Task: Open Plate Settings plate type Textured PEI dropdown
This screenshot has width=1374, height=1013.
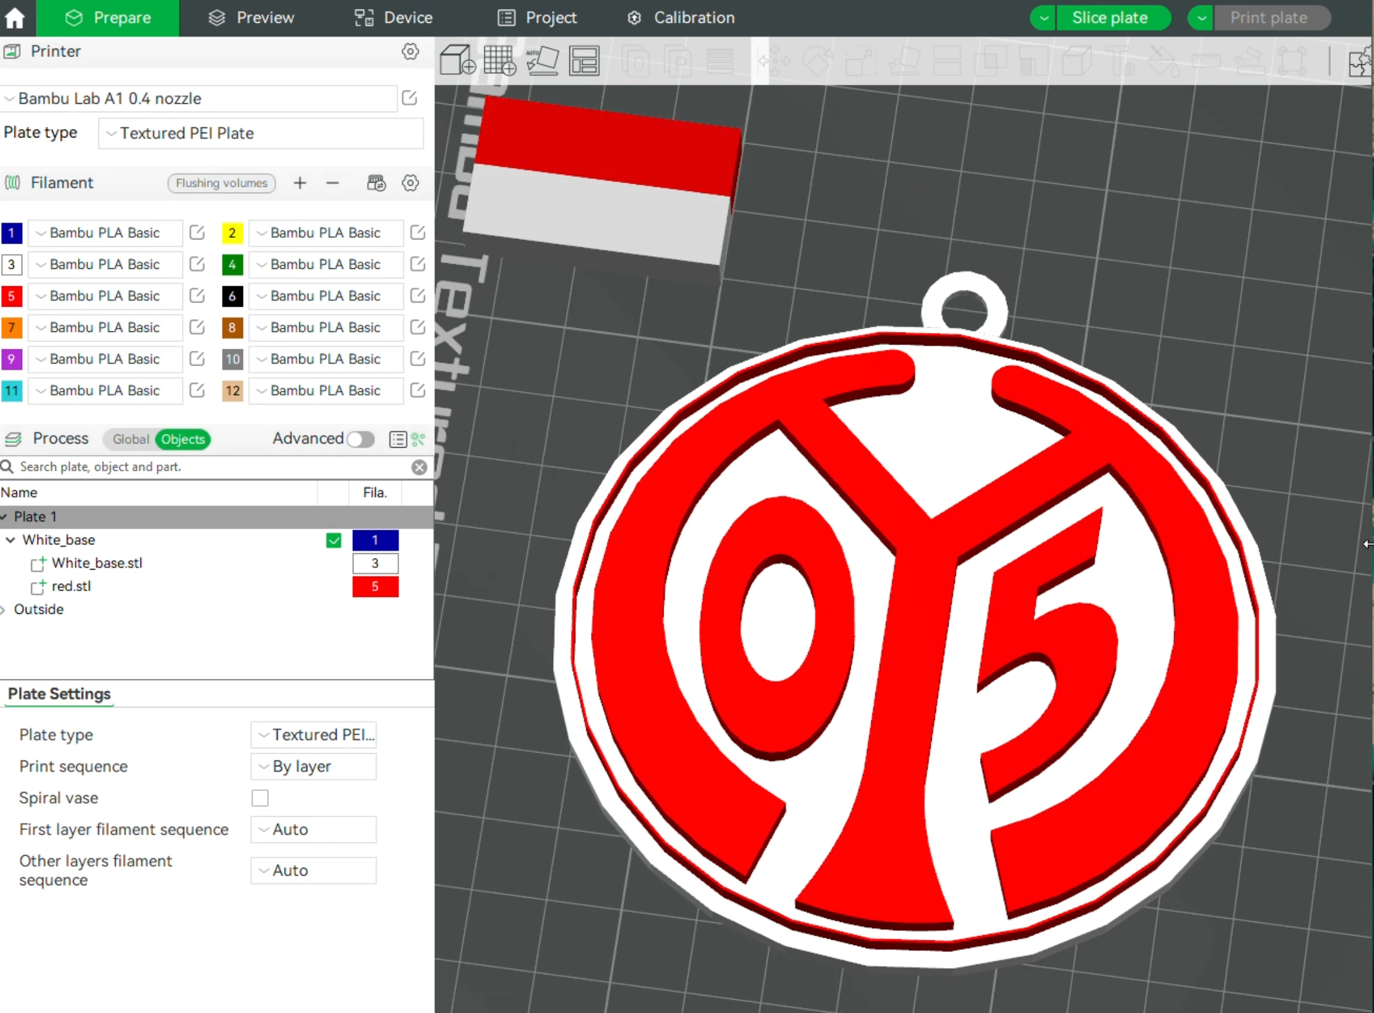Action: (313, 735)
